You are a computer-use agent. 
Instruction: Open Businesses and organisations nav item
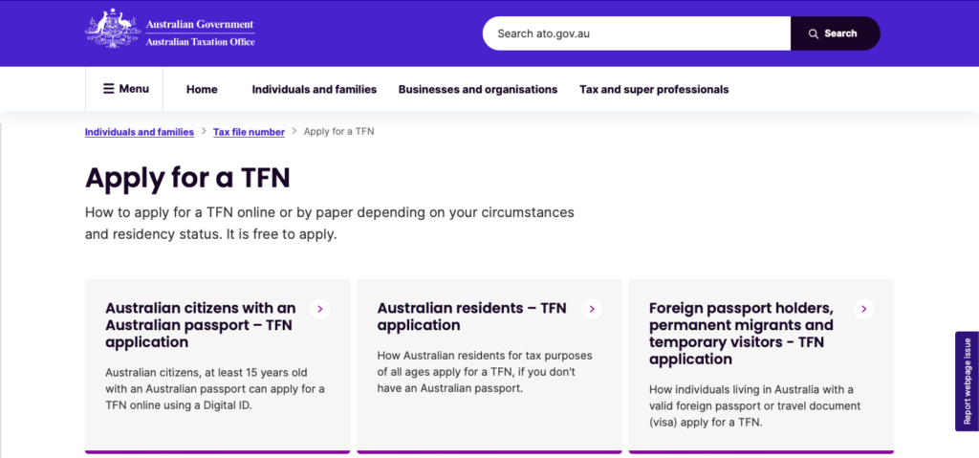[x=478, y=89]
